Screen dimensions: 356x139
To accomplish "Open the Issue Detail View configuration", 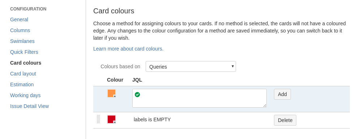I will (29, 106).
